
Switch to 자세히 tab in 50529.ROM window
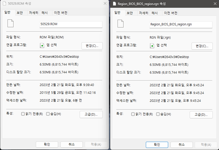(33, 13)
